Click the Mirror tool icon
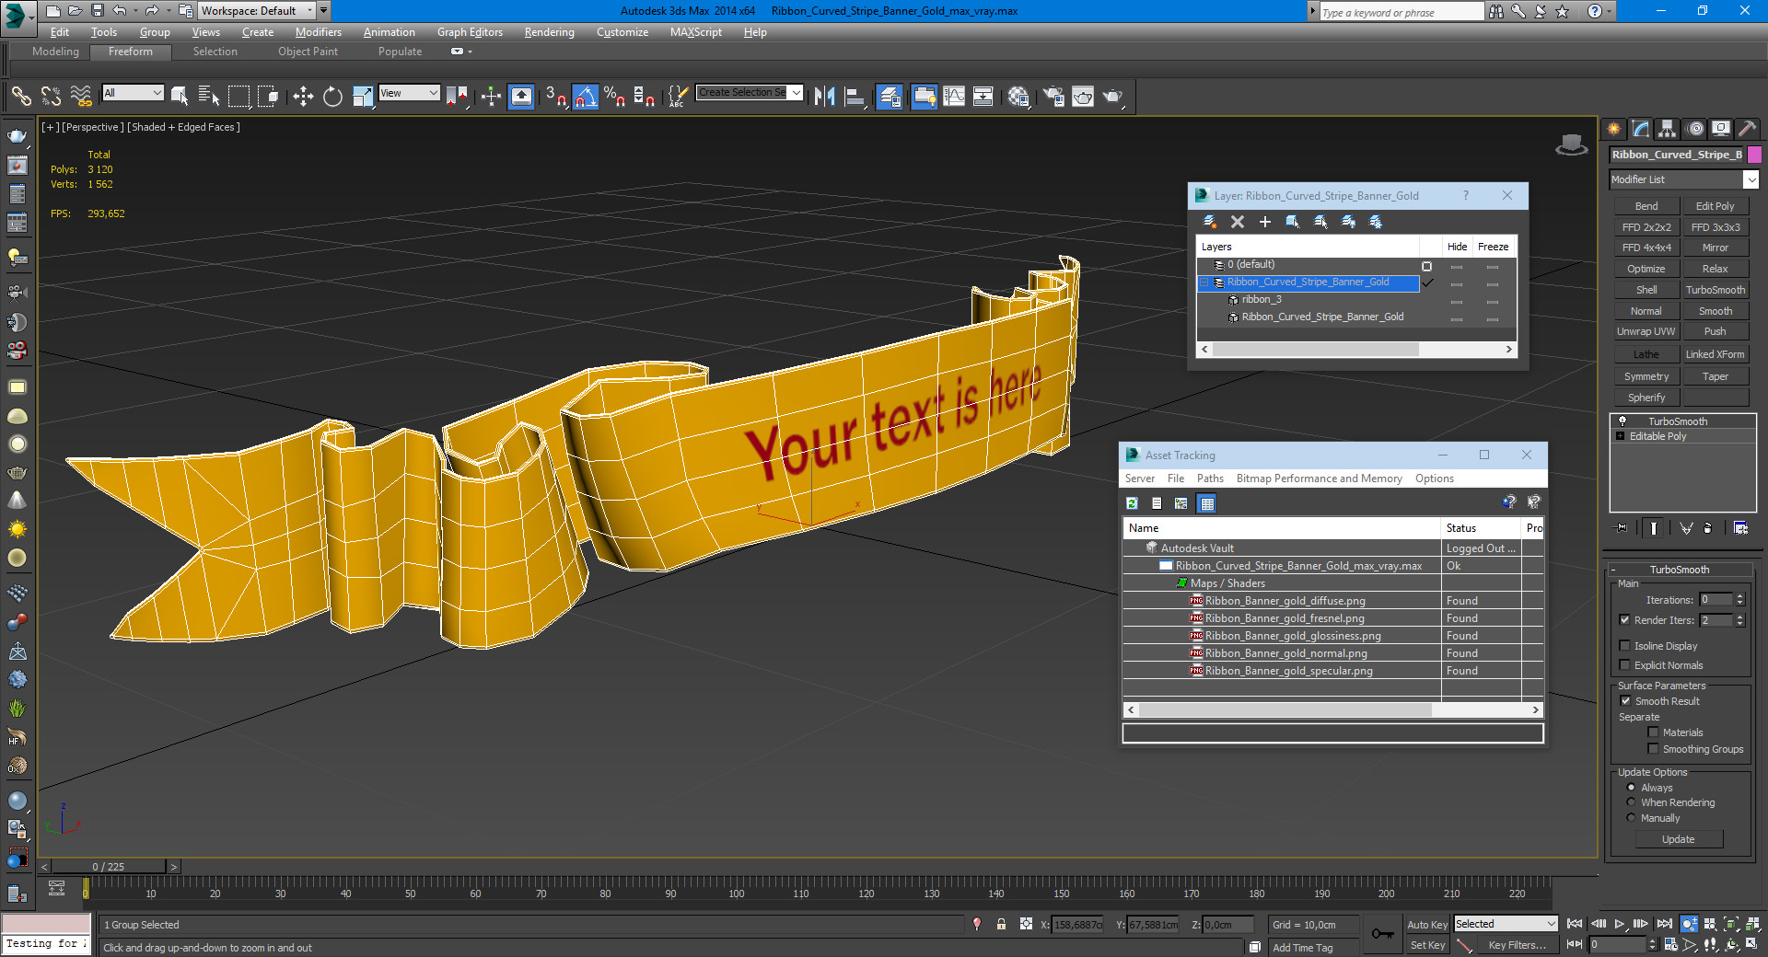The height and width of the screenshot is (957, 1768). [824, 97]
